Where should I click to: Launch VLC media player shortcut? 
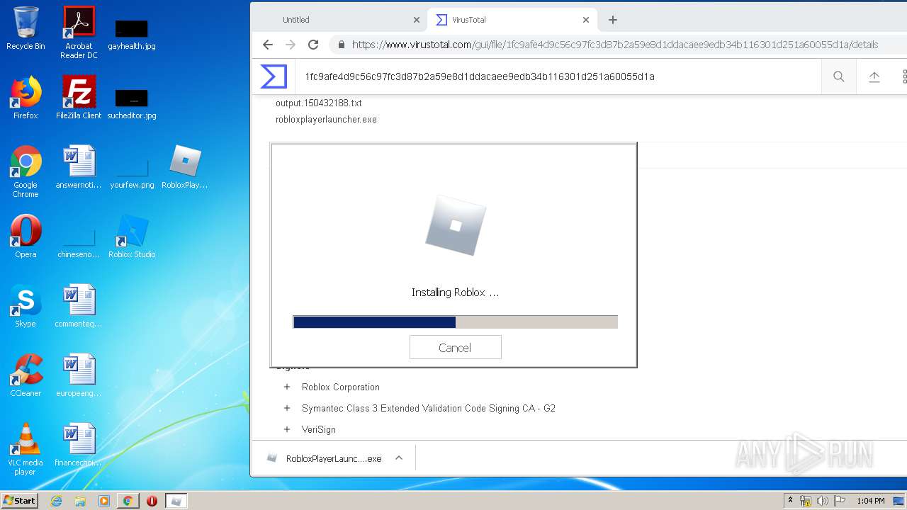(26, 449)
